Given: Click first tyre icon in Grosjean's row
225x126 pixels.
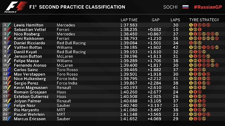Looking at the screenshot, I should pyautogui.click(x=191, y=92).
